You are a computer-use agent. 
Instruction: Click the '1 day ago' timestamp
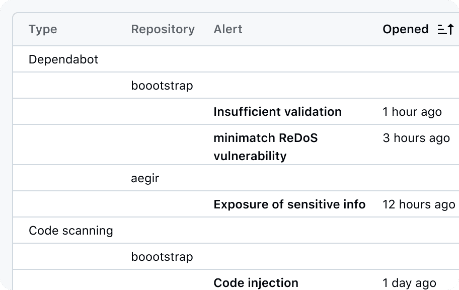point(409,283)
